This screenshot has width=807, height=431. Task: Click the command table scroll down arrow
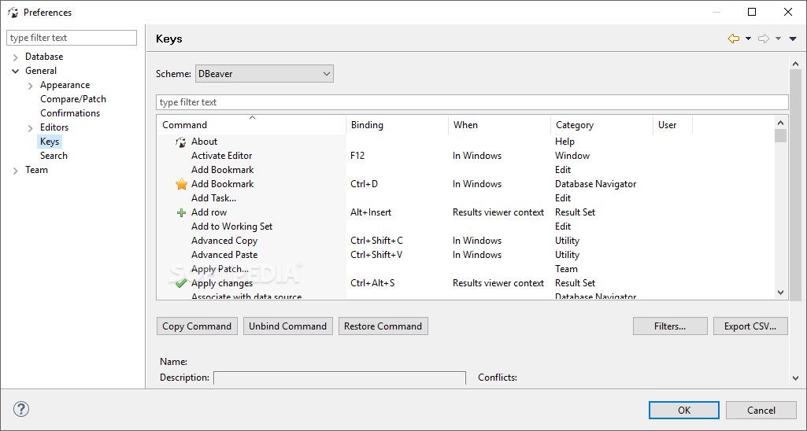click(x=781, y=292)
